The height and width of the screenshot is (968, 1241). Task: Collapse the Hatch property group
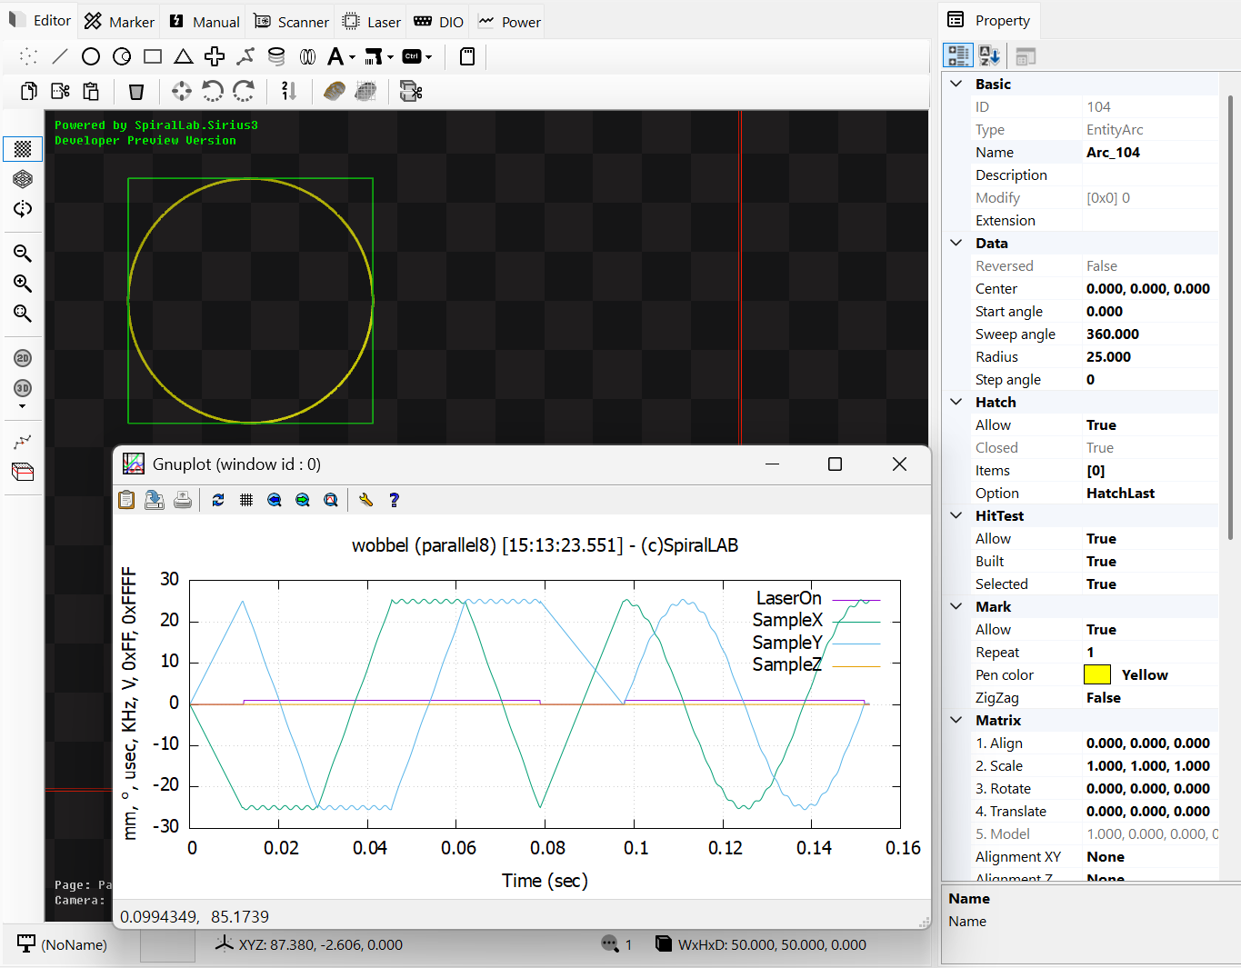(x=956, y=402)
